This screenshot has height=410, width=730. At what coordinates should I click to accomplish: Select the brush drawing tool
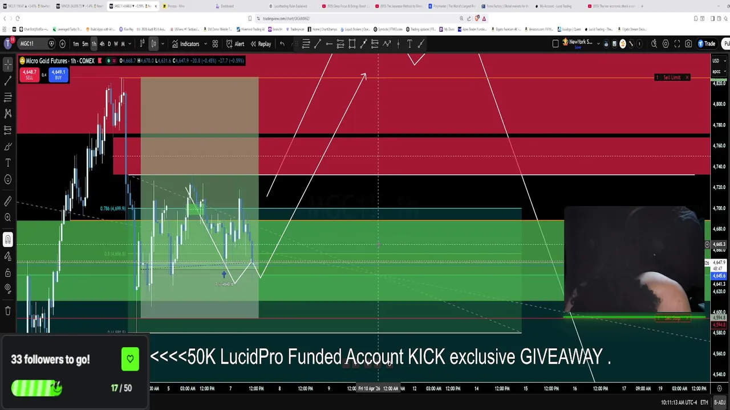coord(8,147)
